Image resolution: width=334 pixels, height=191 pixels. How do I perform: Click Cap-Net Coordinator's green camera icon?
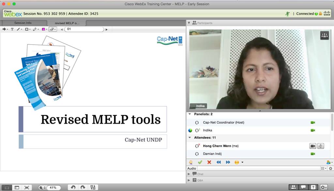pyautogui.click(x=313, y=123)
